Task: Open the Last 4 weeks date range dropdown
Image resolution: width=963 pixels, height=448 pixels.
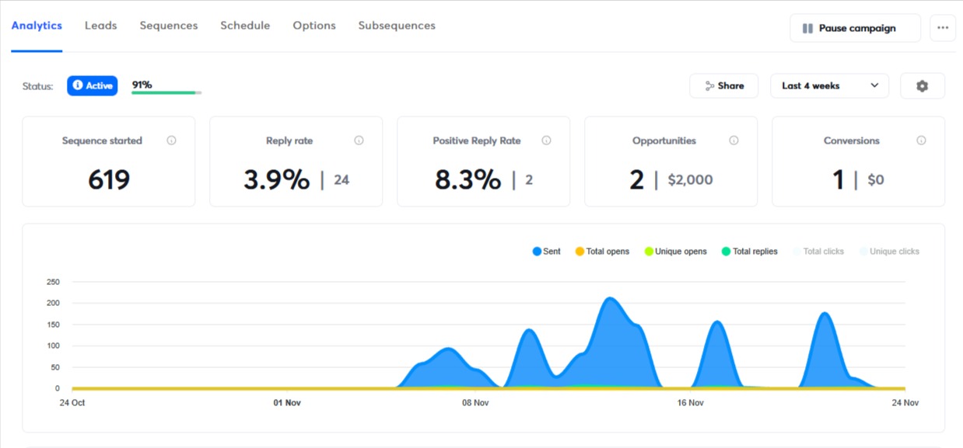Action: point(829,85)
